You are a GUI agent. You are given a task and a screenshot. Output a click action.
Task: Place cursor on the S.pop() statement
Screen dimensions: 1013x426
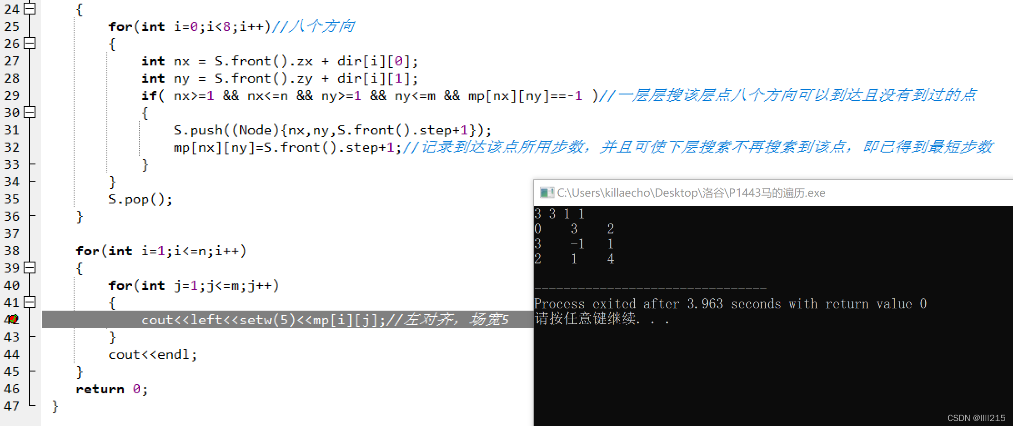140,198
